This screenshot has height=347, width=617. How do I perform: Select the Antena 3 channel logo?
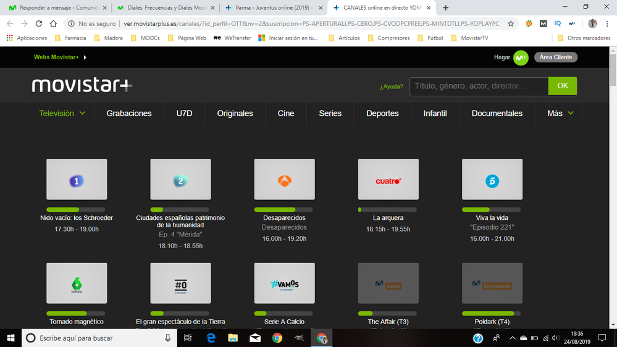(x=284, y=180)
